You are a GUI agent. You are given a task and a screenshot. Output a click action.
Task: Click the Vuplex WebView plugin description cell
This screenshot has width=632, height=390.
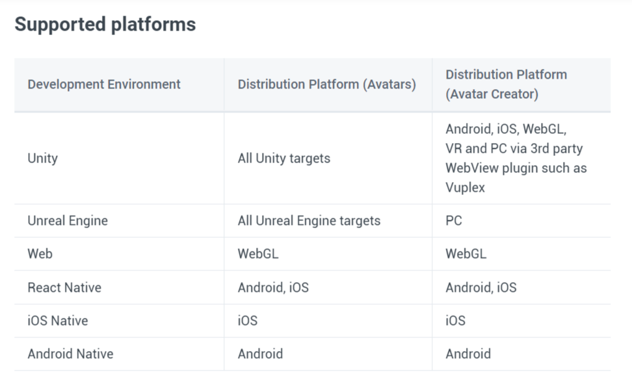[516, 159]
